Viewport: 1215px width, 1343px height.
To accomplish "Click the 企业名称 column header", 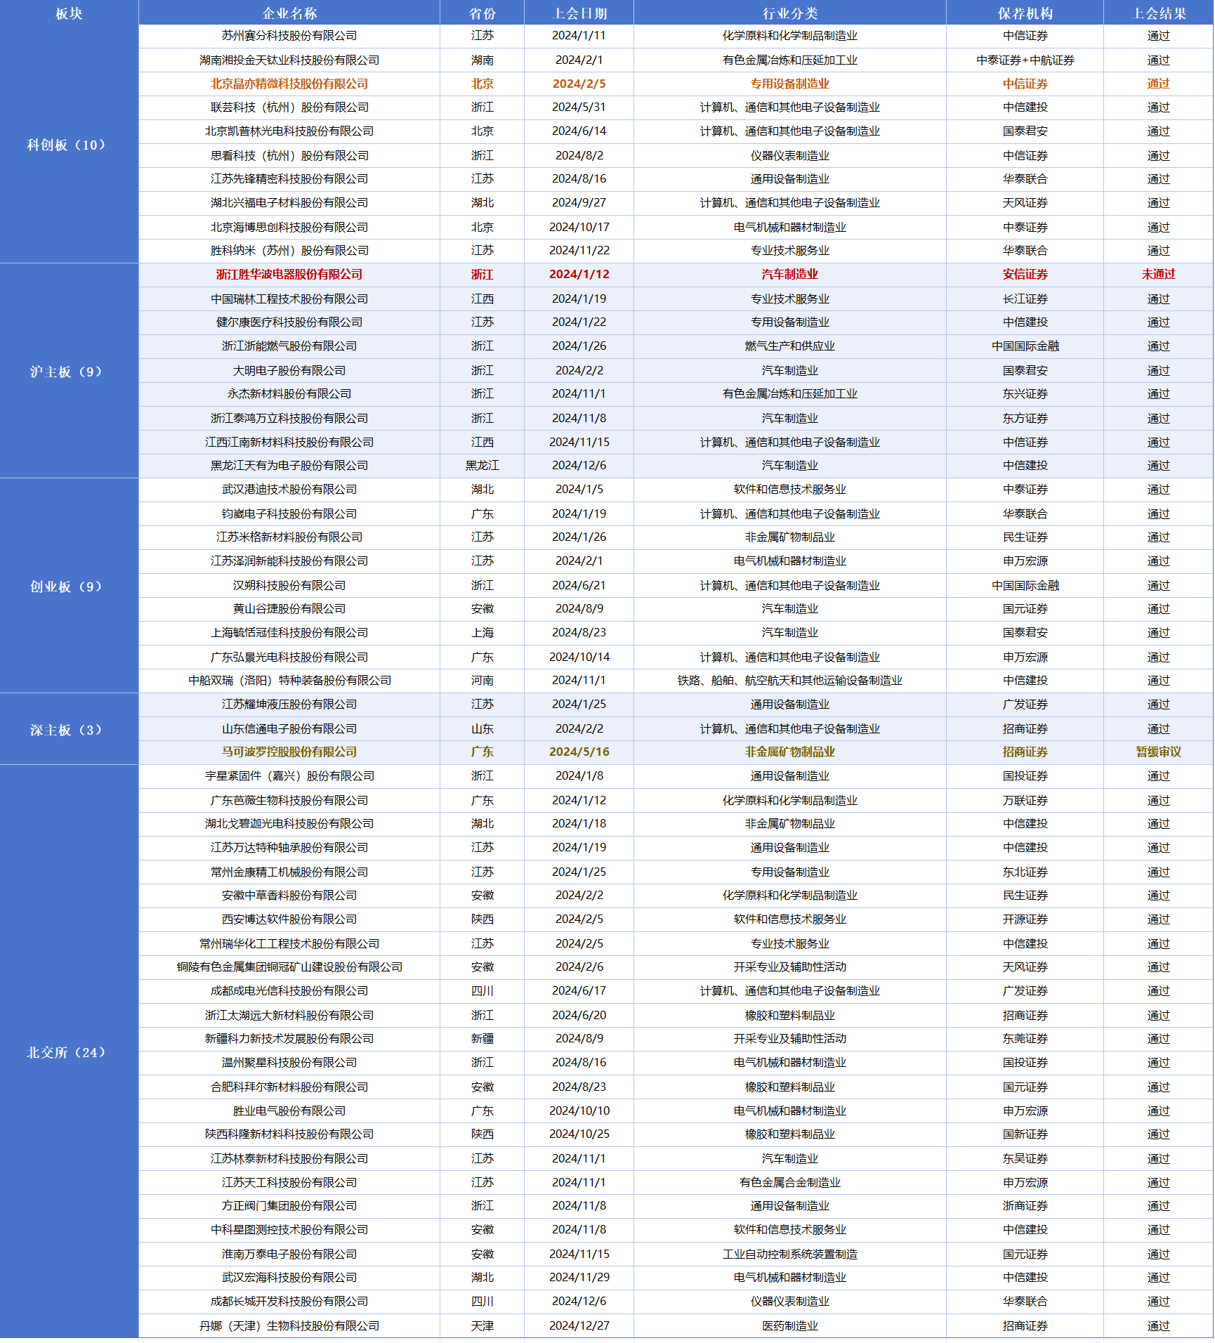I will coord(289,13).
